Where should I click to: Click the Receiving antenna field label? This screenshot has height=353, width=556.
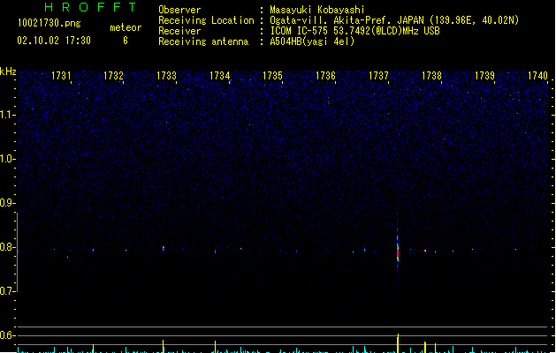pos(203,41)
